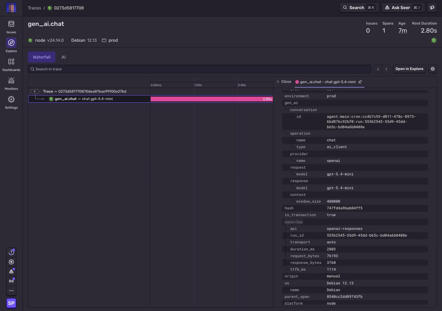Collapse the trace children count badge

(34, 92)
